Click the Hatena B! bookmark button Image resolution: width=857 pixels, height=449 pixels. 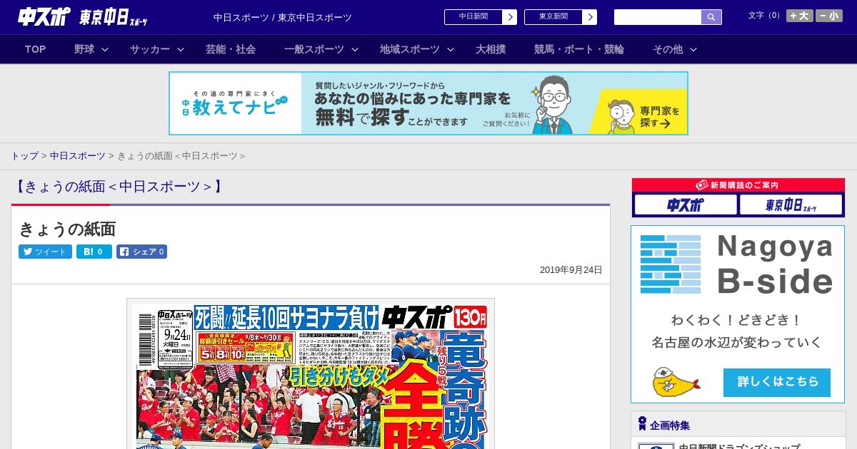pyautogui.click(x=94, y=252)
